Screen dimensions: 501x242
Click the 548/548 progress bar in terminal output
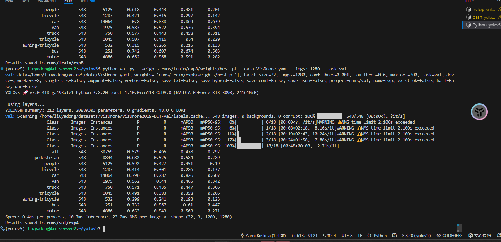click(x=329, y=116)
